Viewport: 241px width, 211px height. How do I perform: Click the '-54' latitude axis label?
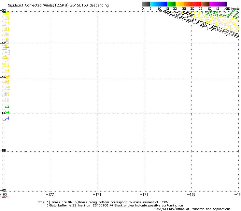[3, 77]
